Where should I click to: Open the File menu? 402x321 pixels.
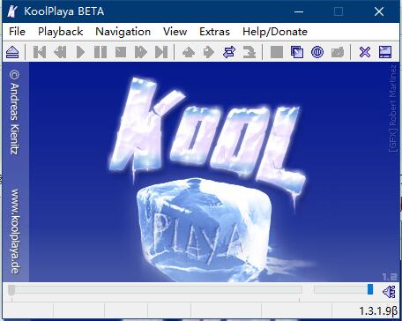(17, 32)
